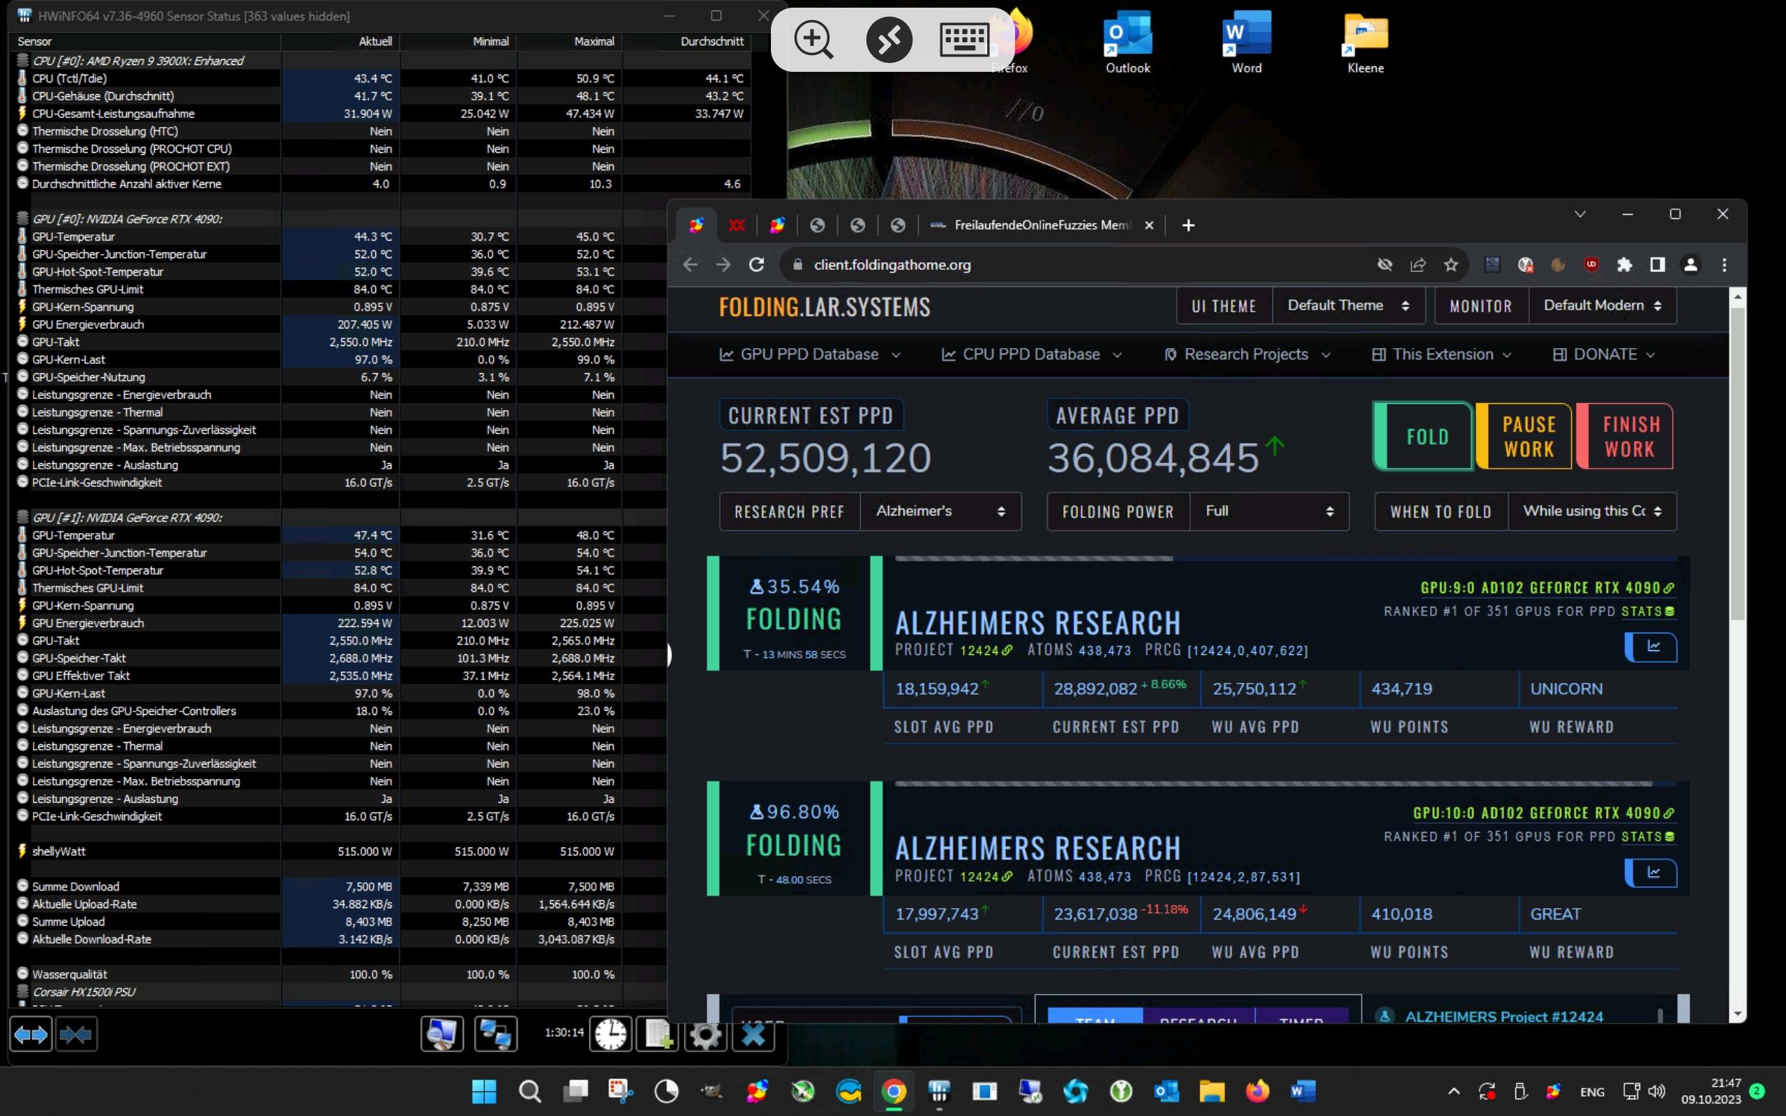Open GPU:9:0 AD102 GeForce RTX 4090 link
The image size is (1786, 1116).
coord(1547,587)
